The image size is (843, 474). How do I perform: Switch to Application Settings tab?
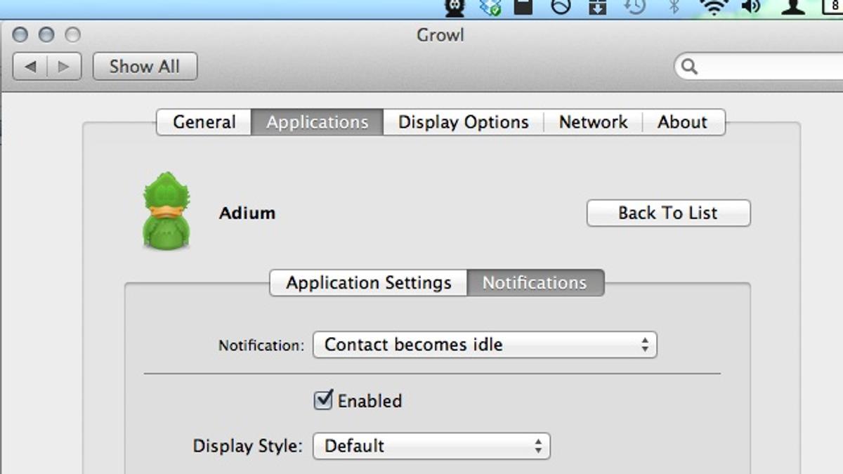pos(369,283)
